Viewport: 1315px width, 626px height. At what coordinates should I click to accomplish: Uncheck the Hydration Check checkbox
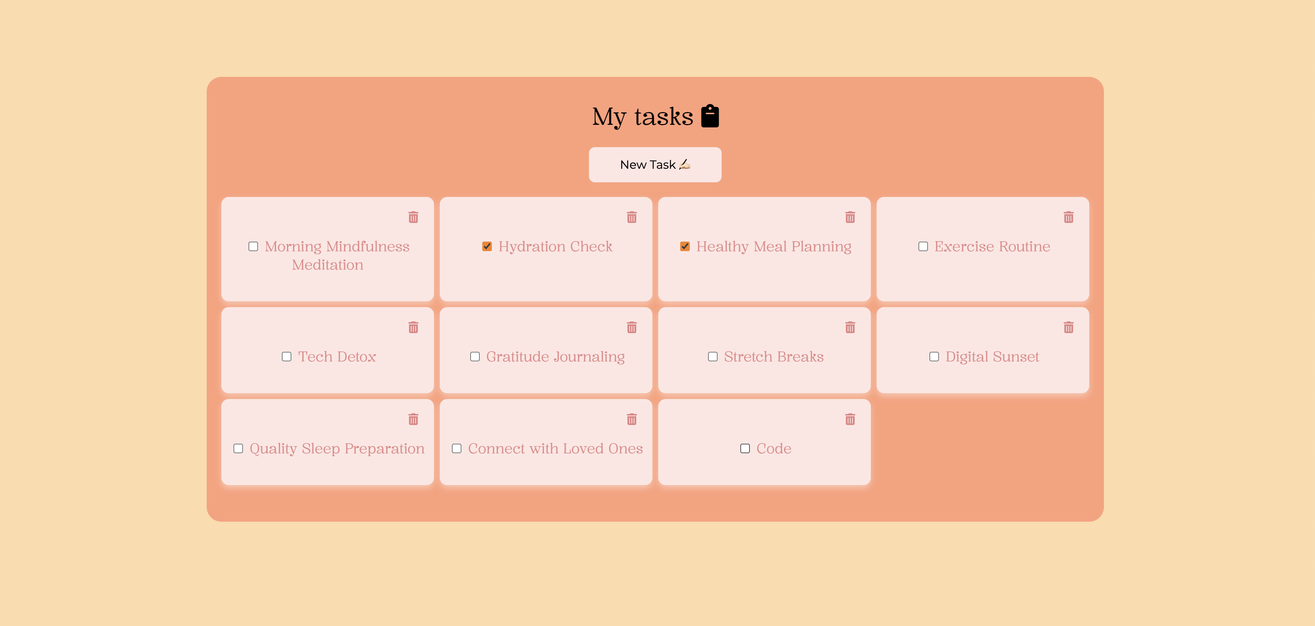(x=487, y=247)
